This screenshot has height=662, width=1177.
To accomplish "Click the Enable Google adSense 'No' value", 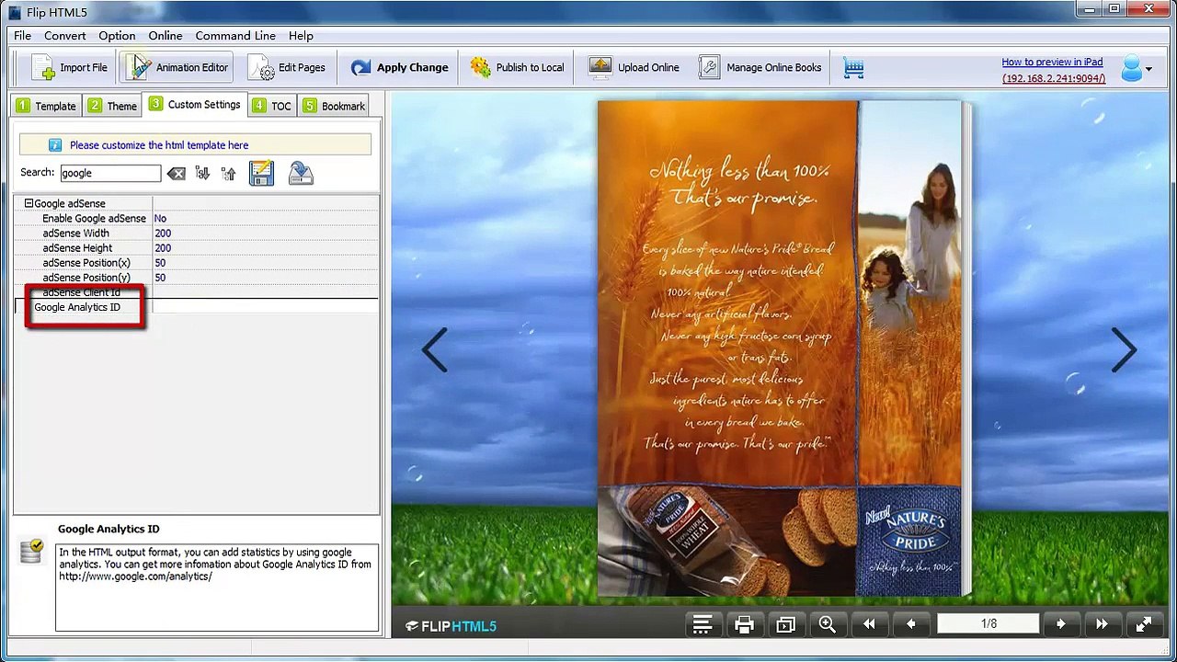I will click(x=265, y=218).
